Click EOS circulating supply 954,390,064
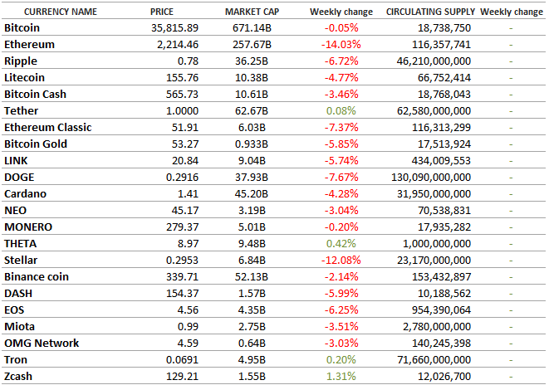The height and width of the screenshot is (385, 549). (442, 310)
